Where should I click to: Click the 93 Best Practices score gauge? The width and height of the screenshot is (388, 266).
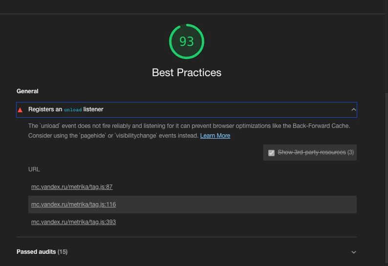(x=187, y=41)
